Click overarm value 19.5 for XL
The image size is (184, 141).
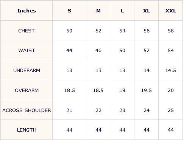[147, 90]
